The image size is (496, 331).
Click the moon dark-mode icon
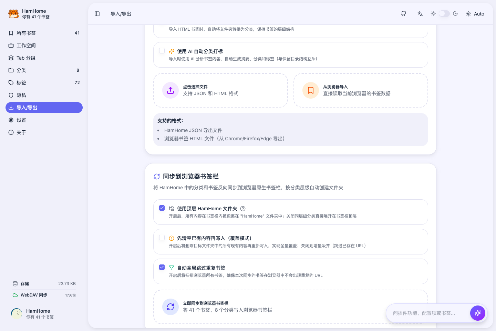(x=455, y=13)
